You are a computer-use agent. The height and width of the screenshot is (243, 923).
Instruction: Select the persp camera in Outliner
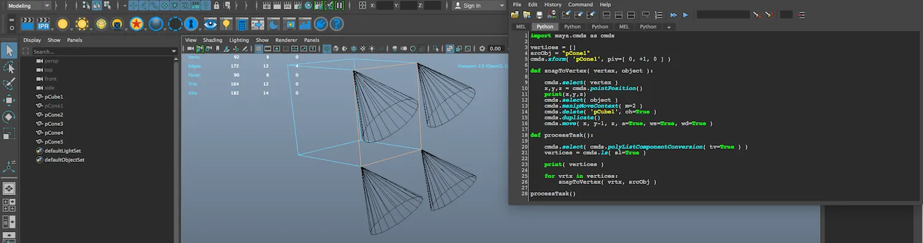pyautogui.click(x=52, y=61)
